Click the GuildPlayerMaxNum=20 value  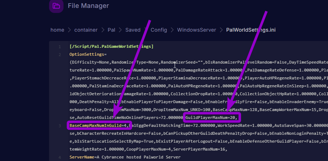pyautogui.click(x=210, y=118)
